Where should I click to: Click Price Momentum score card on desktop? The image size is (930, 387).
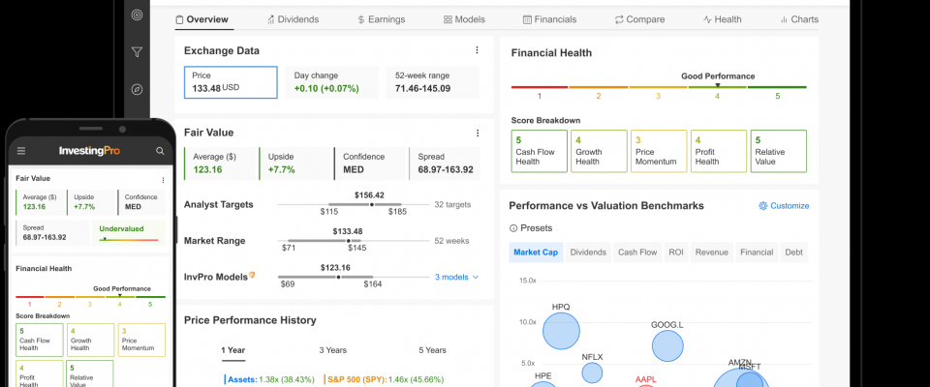(x=659, y=151)
